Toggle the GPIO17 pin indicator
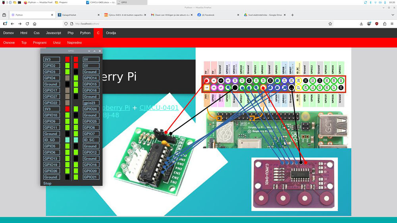Viewport: 397px width, 223px height. tap(67, 90)
